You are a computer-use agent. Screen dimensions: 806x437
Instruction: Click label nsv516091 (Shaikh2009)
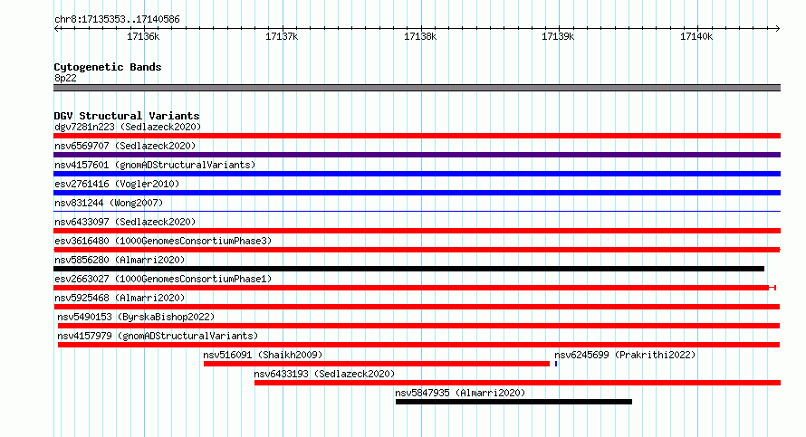tap(263, 355)
